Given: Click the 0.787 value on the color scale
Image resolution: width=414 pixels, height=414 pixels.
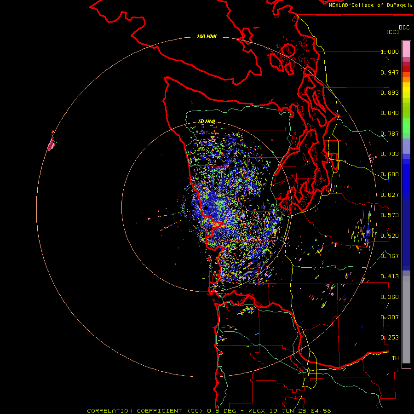Looking at the screenshot, I should [390, 133].
